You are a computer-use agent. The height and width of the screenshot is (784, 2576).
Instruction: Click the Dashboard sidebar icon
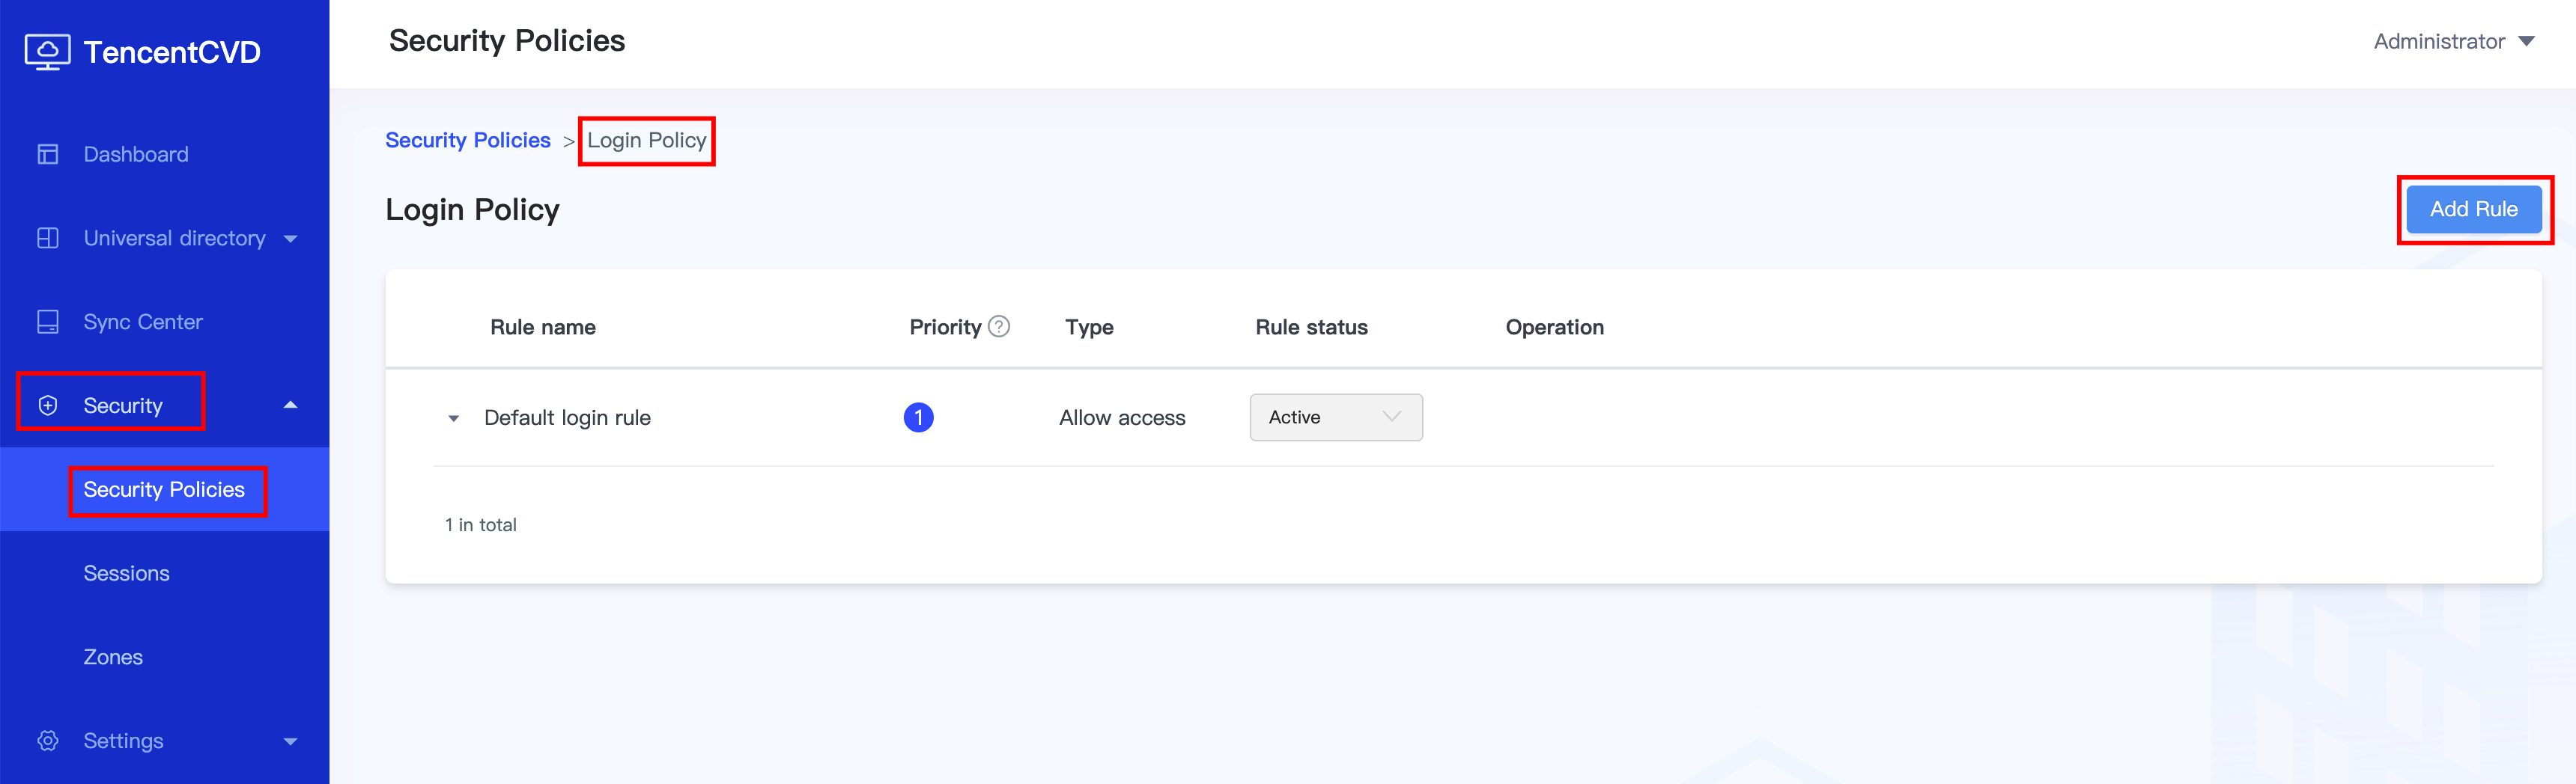tap(48, 155)
